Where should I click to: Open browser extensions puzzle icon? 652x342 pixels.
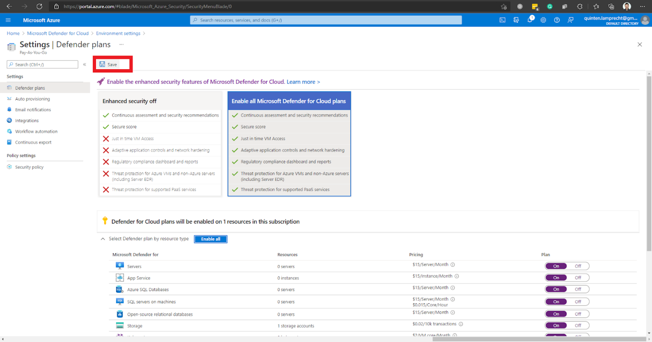(580, 6)
